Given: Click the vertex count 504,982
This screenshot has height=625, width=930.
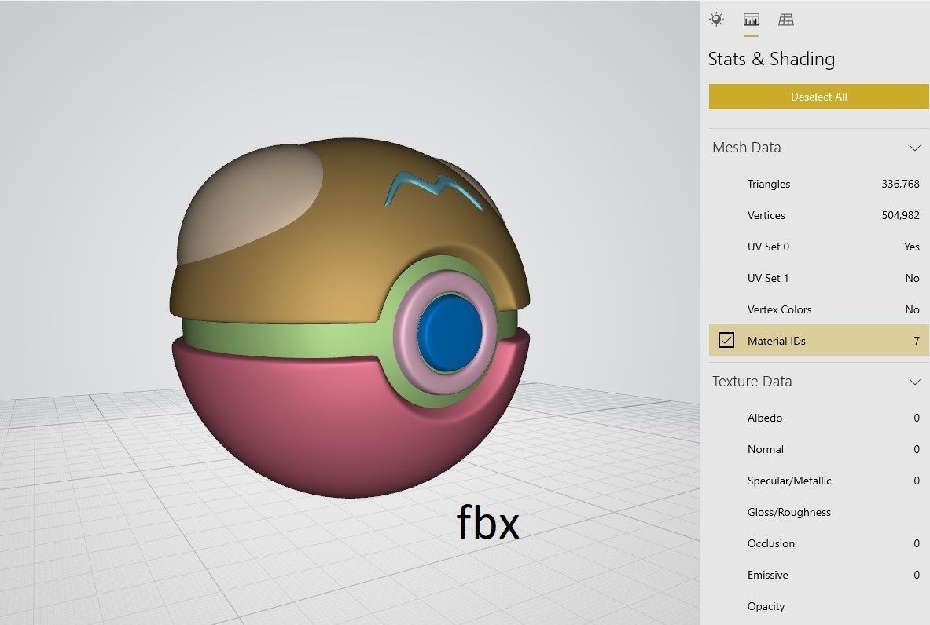Looking at the screenshot, I should click(900, 215).
